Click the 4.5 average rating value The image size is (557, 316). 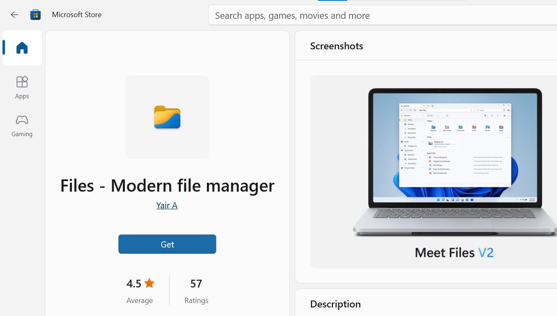tap(134, 283)
